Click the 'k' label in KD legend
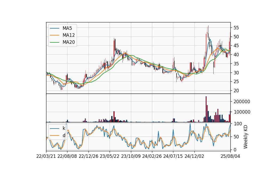Screen dimensions: 256x184 pyautogui.click(x=64, y=128)
